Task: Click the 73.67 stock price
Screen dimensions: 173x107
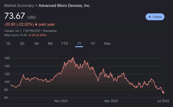Action: [15, 16]
